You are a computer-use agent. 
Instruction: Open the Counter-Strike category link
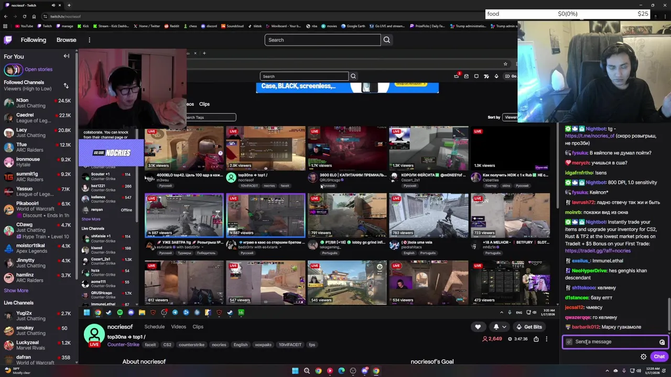(x=123, y=345)
